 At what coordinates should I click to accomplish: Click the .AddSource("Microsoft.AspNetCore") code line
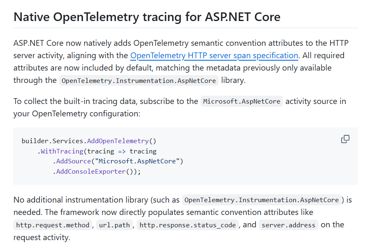tap(118, 161)
